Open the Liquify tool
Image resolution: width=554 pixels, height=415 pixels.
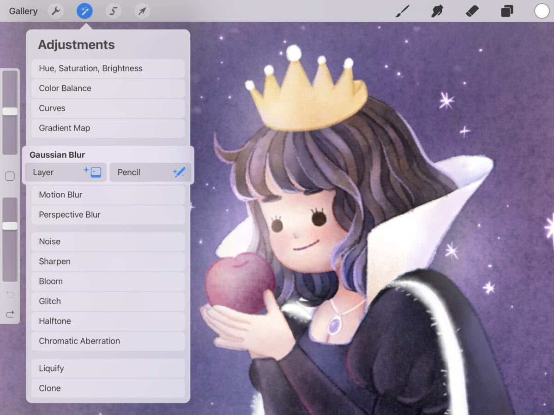click(108, 368)
